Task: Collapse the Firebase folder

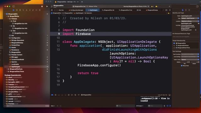Action: [8, 19]
